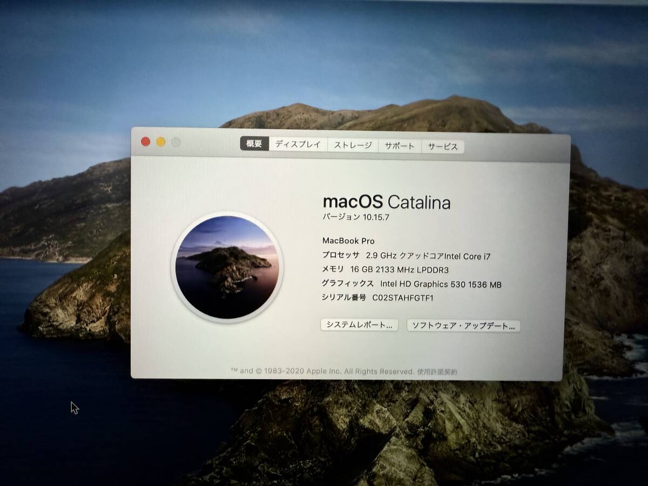Image resolution: width=648 pixels, height=486 pixels.
Task: Select the ストレージ tab
Action: [353, 145]
